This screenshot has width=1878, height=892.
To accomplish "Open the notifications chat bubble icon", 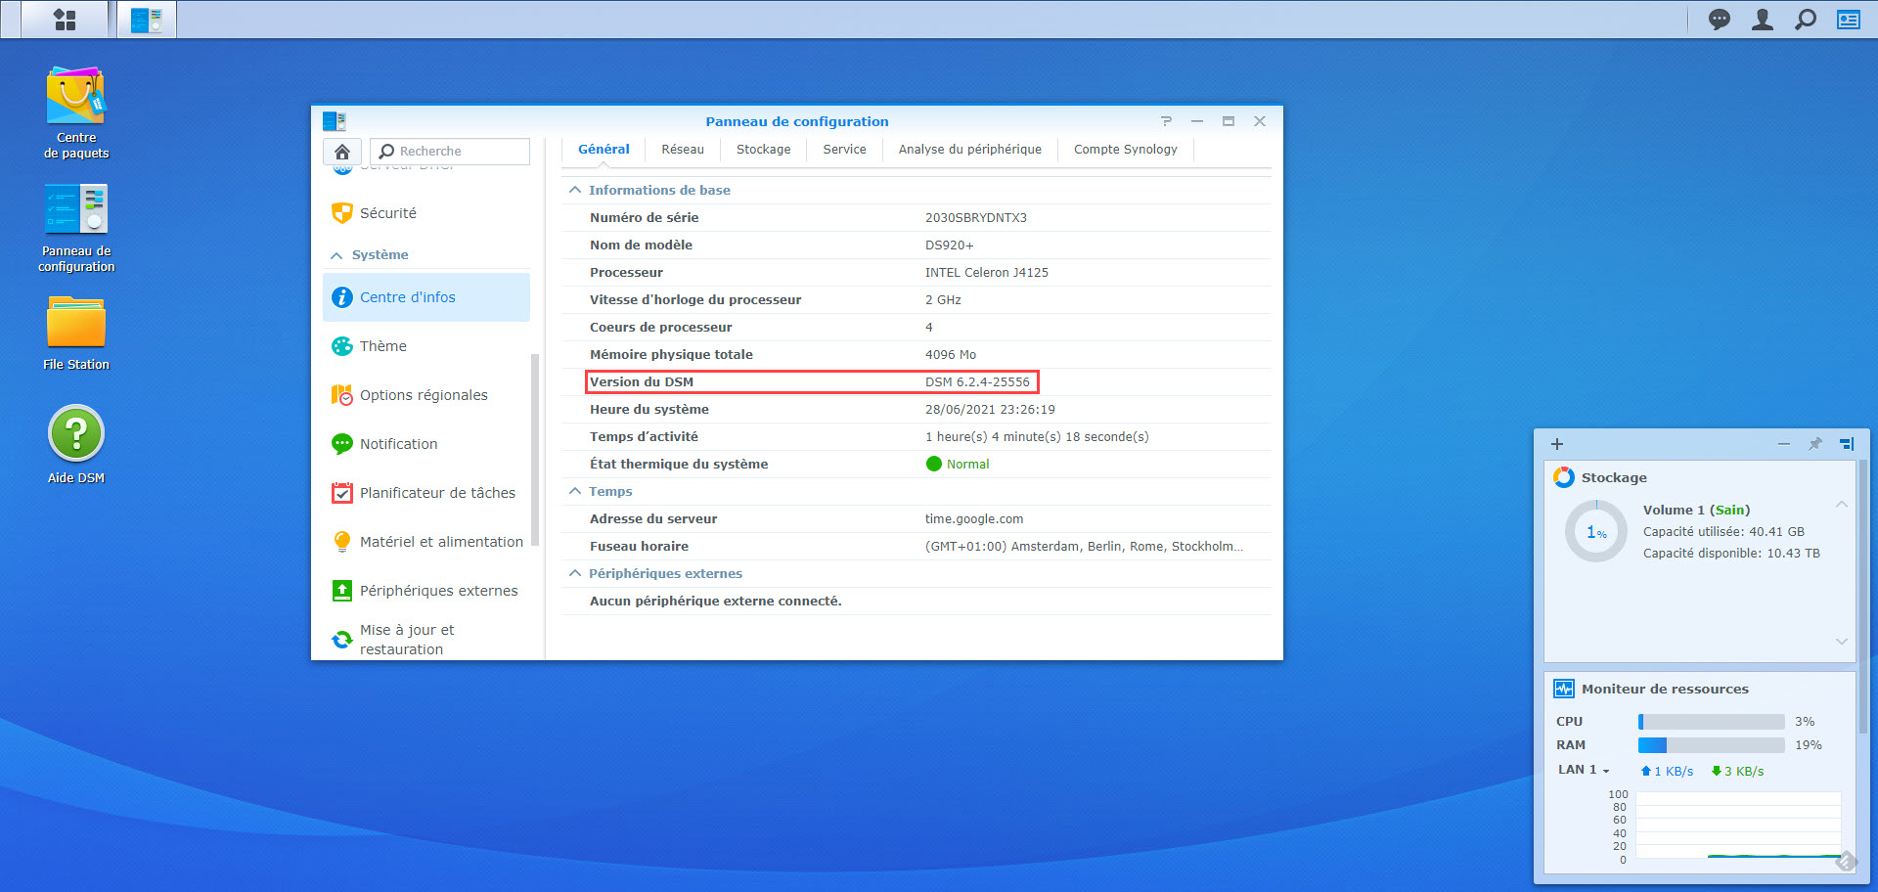I will pyautogui.click(x=1719, y=20).
